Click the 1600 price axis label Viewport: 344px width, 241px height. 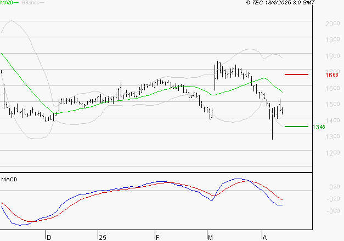332,88
